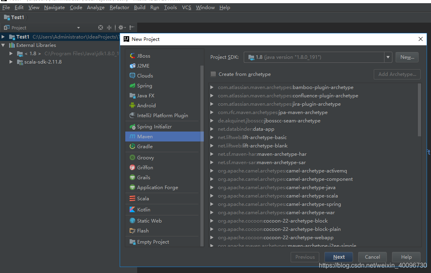Expand the jpa-maven-archetype entry

coord(212,112)
